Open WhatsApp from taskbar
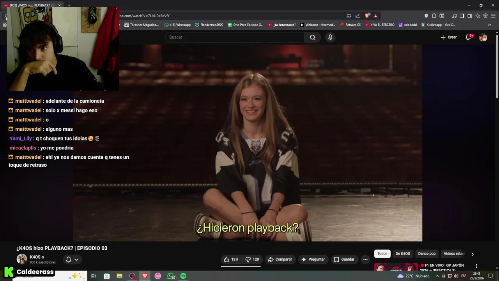Screen dimensions: 499x281 pyautogui.click(x=171, y=276)
